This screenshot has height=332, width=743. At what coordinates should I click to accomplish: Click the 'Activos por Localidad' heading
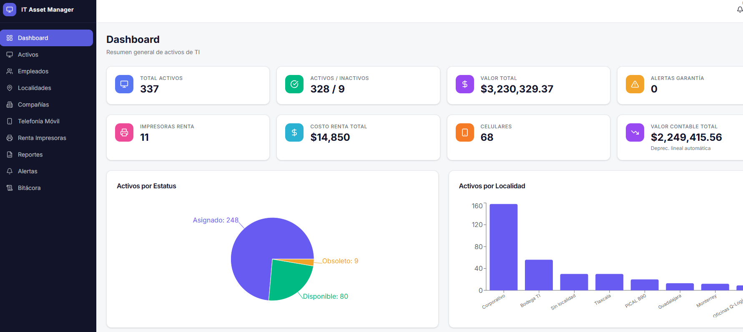pos(492,186)
